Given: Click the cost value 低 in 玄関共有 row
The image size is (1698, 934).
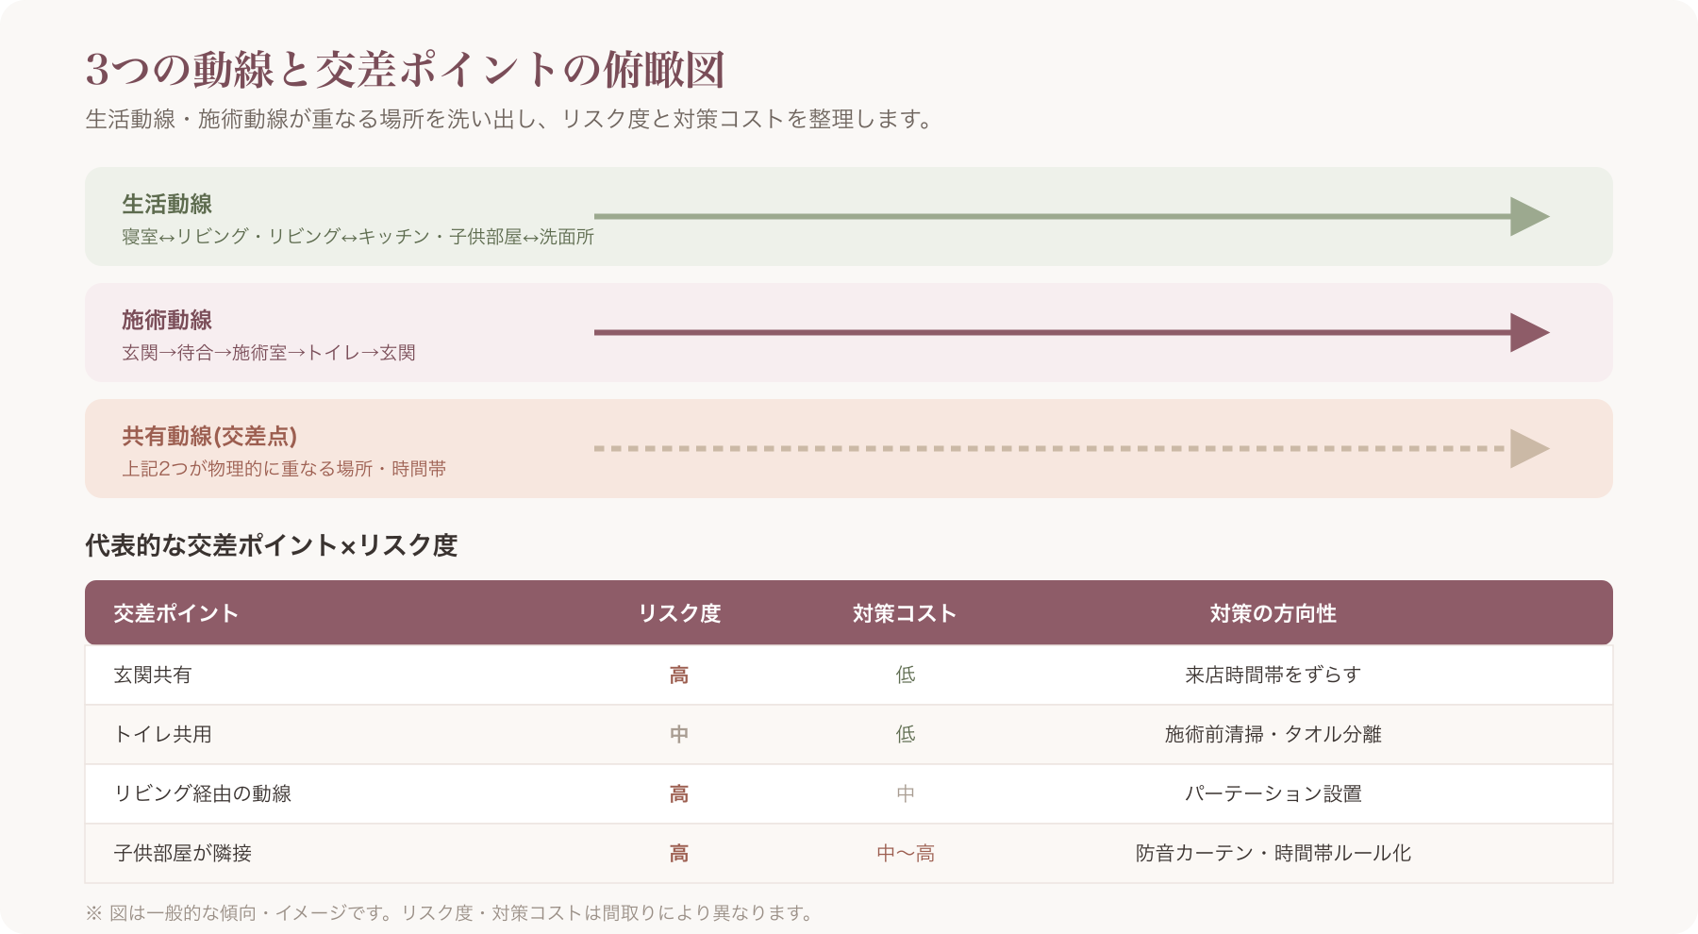Looking at the screenshot, I should point(906,675).
